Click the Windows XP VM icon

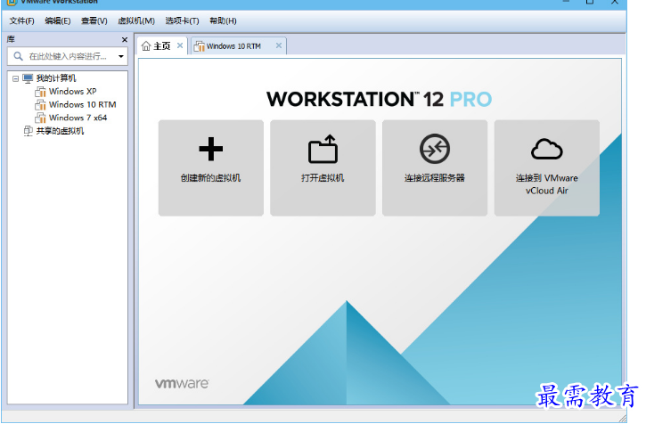click(x=40, y=92)
